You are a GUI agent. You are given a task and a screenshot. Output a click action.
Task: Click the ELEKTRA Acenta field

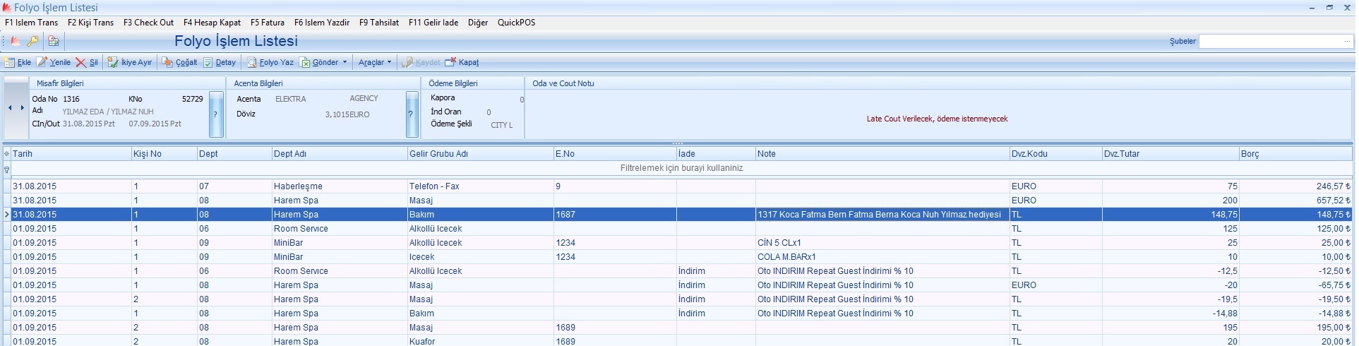click(x=290, y=100)
